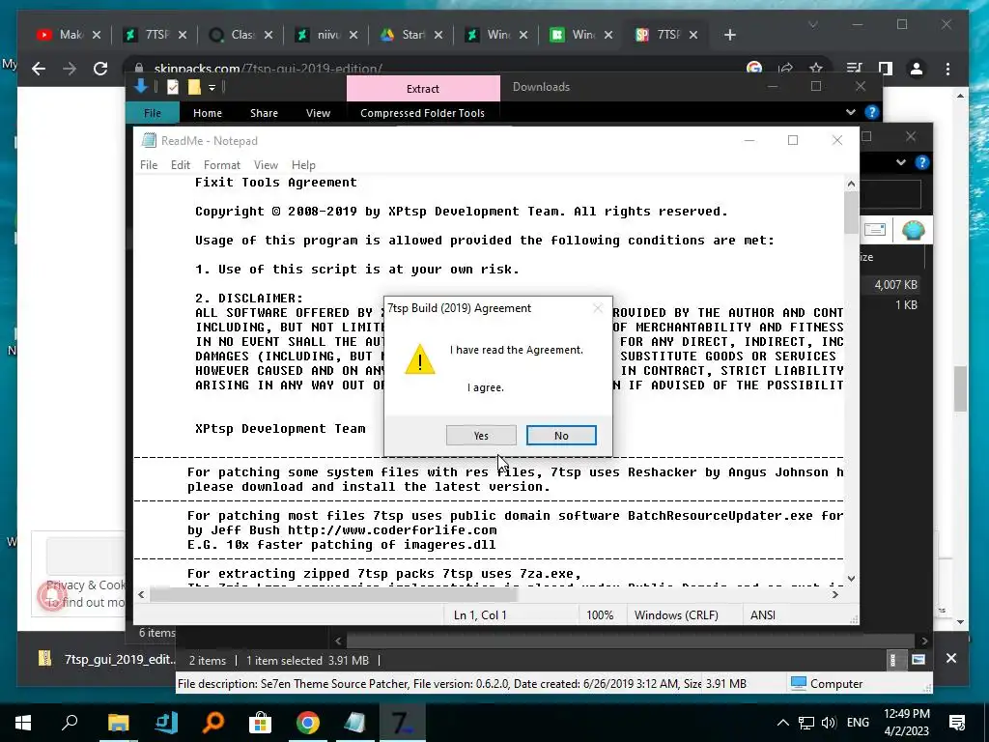The width and height of the screenshot is (989, 742).
Task: Click help icon in rear Explorer window
Action: (x=921, y=162)
